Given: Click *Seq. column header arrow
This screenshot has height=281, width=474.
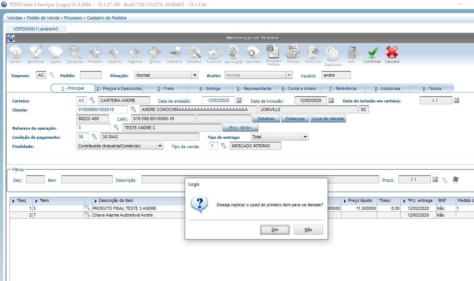Looking at the screenshot, I should tap(13, 201).
